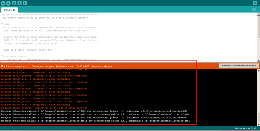This screenshot has height=131, width=260.
Task: Click line 'This sketch compiles and uploads Grbl'
Action: 45,18
